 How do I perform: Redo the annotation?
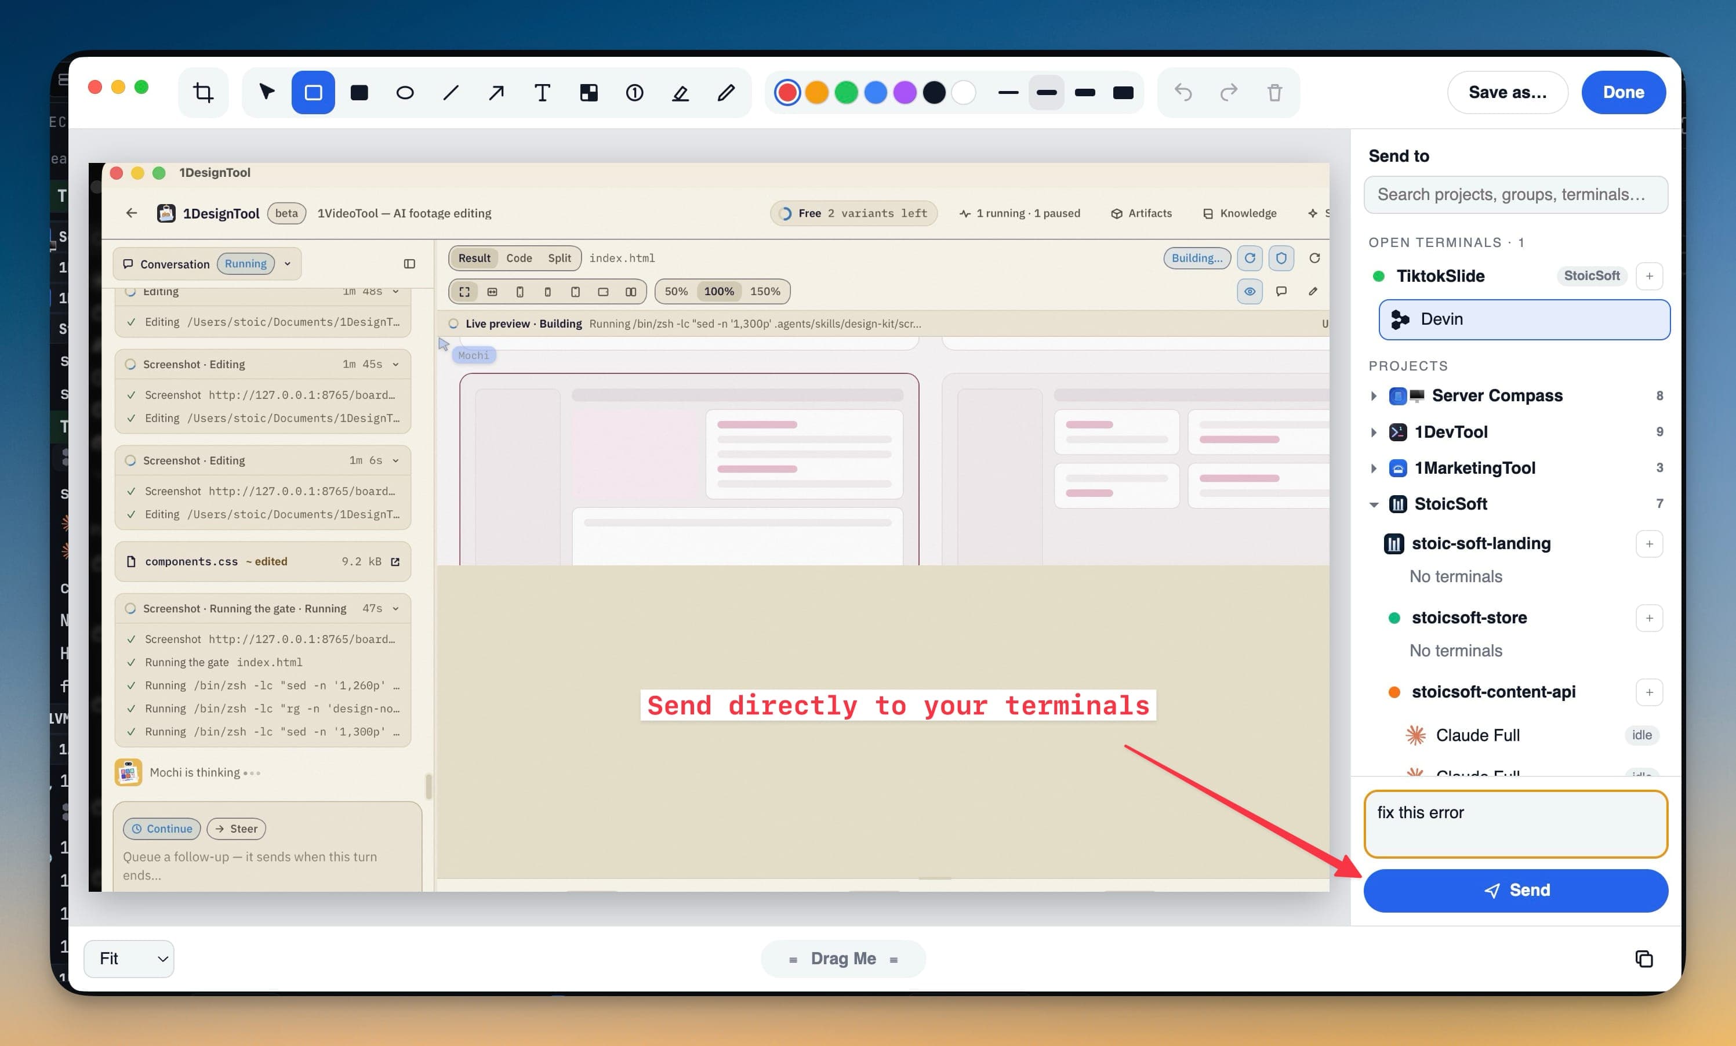[1229, 92]
